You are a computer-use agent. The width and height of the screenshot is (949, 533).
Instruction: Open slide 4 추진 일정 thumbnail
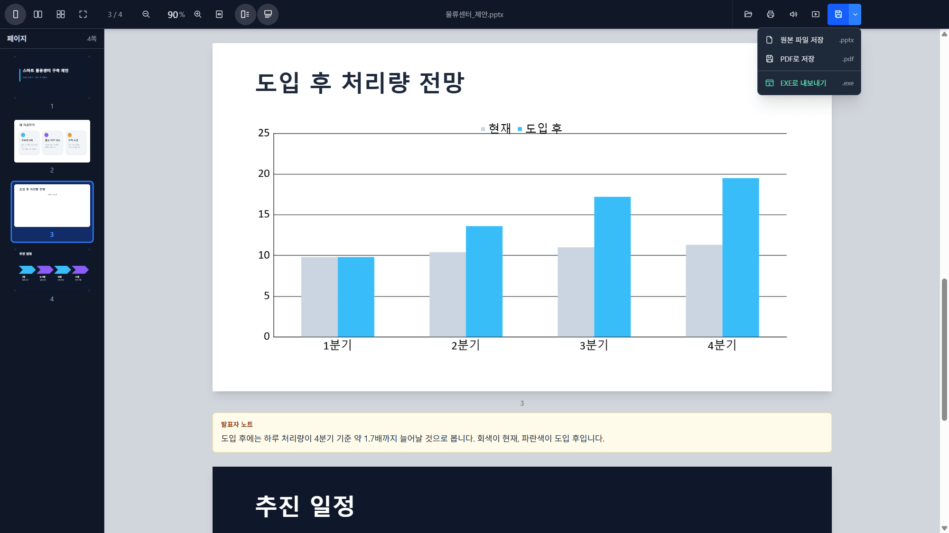(52, 270)
